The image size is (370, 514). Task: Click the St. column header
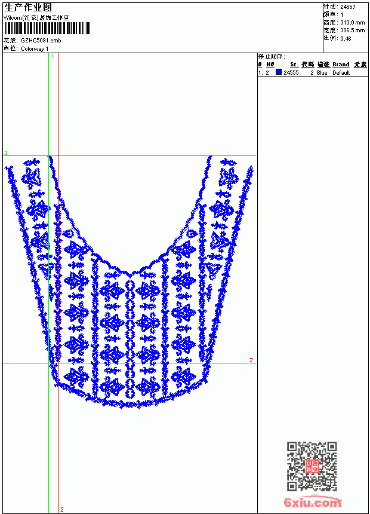coord(294,65)
